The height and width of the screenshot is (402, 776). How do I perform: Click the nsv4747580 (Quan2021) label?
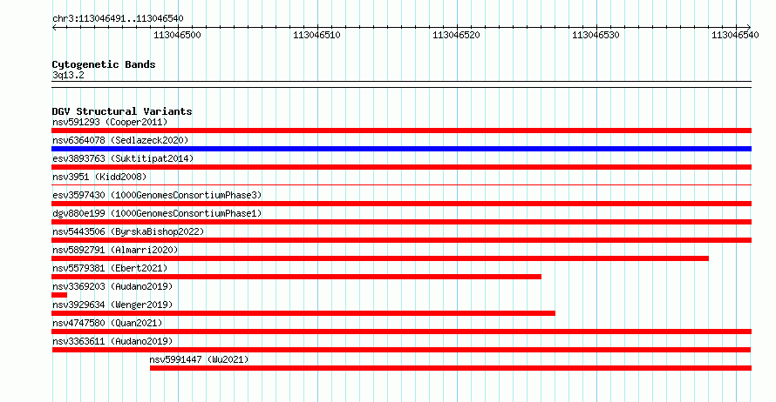pyautogui.click(x=107, y=323)
